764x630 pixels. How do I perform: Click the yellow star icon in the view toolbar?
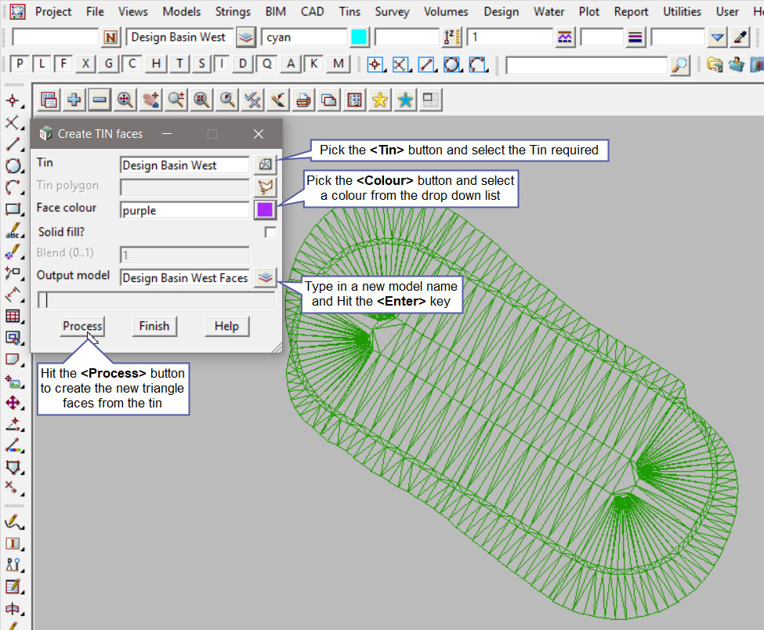[x=380, y=100]
